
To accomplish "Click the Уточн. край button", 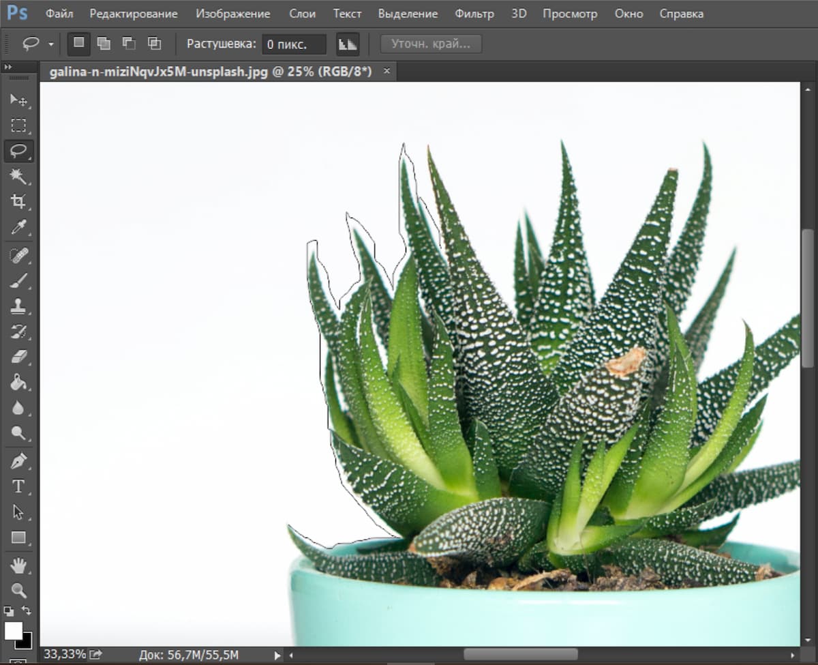I will (x=431, y=44).
